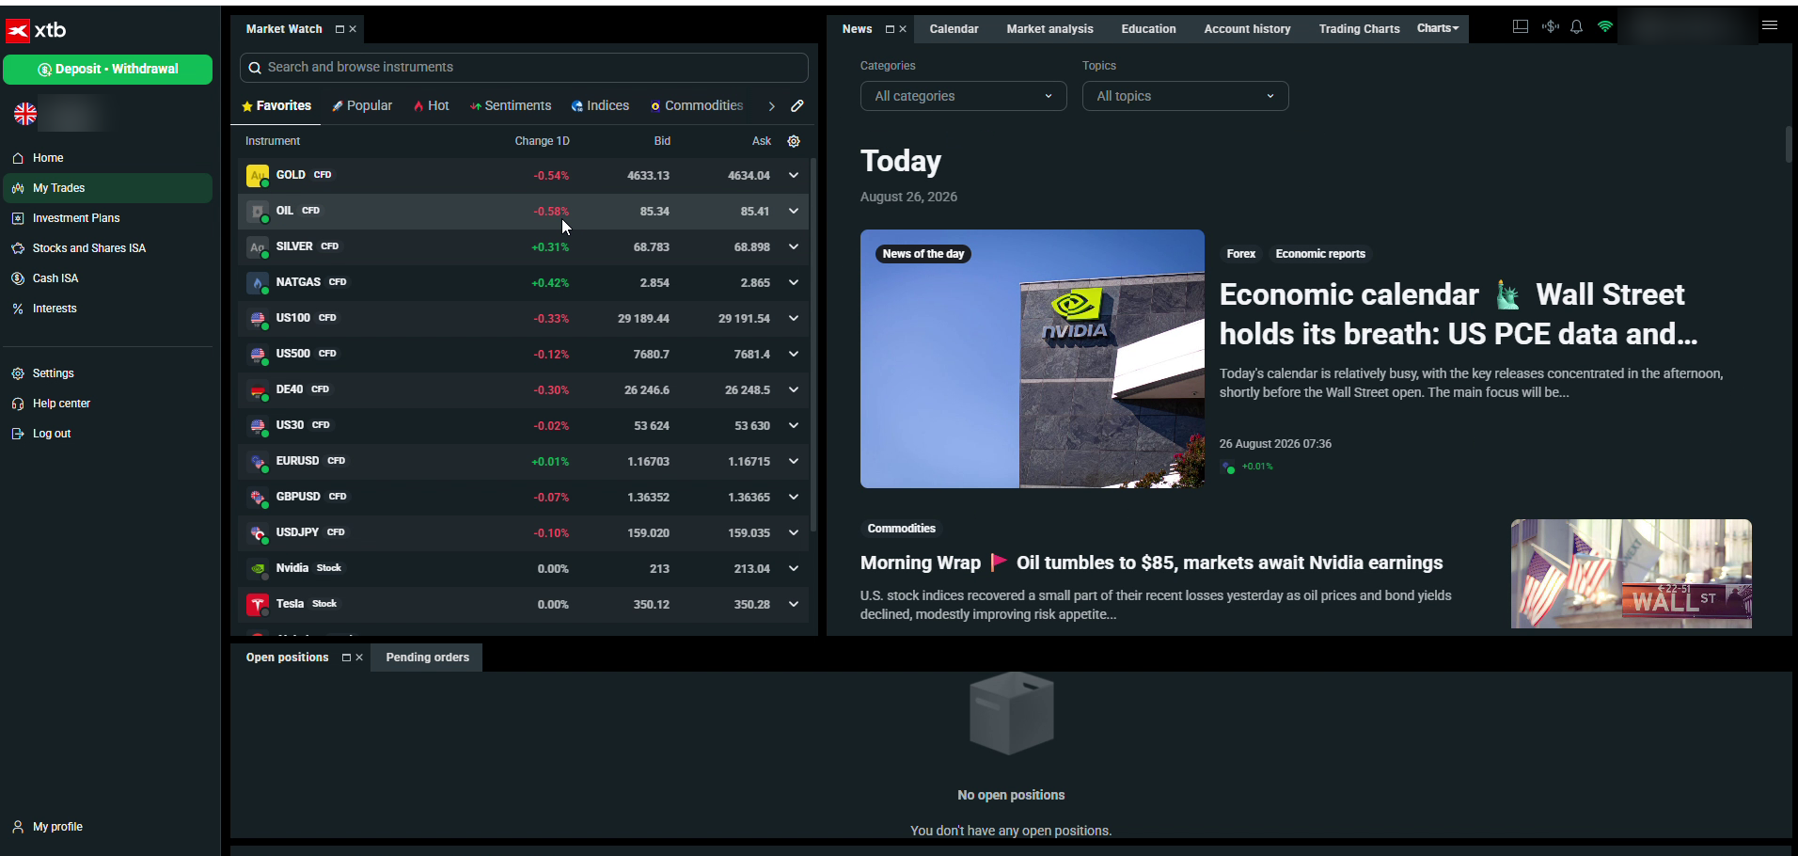Click the Help center headset icon
Screen dimensions: 1798x856
click(x=18, y=404)
